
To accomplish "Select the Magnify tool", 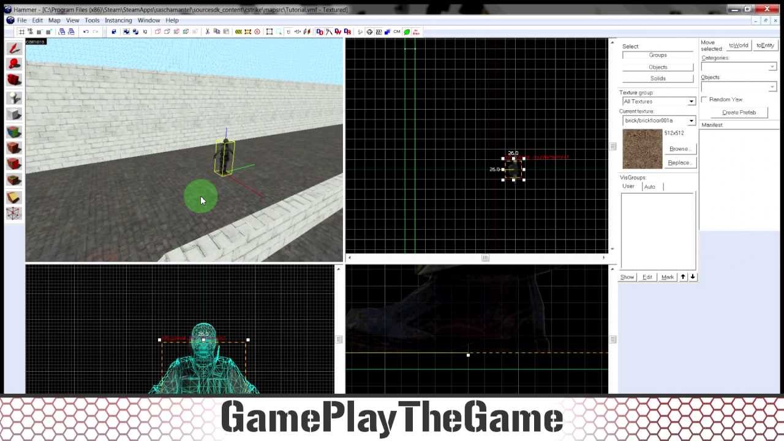I will point(14,64).
